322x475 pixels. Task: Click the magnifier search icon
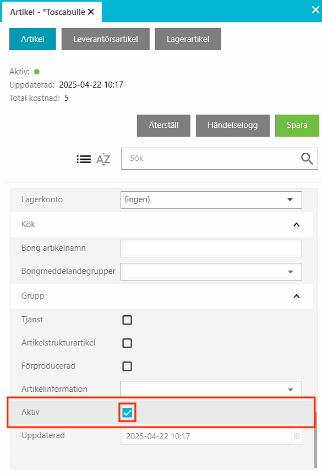(307, 159)
